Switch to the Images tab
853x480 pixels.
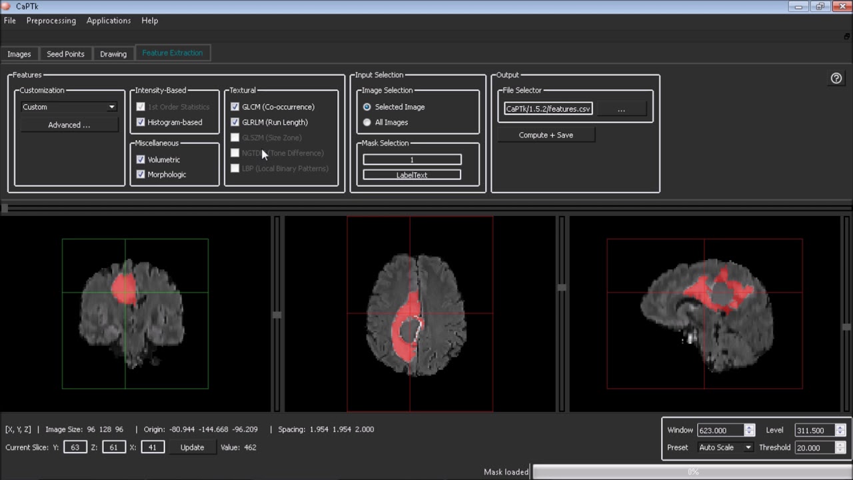[19, 54]
